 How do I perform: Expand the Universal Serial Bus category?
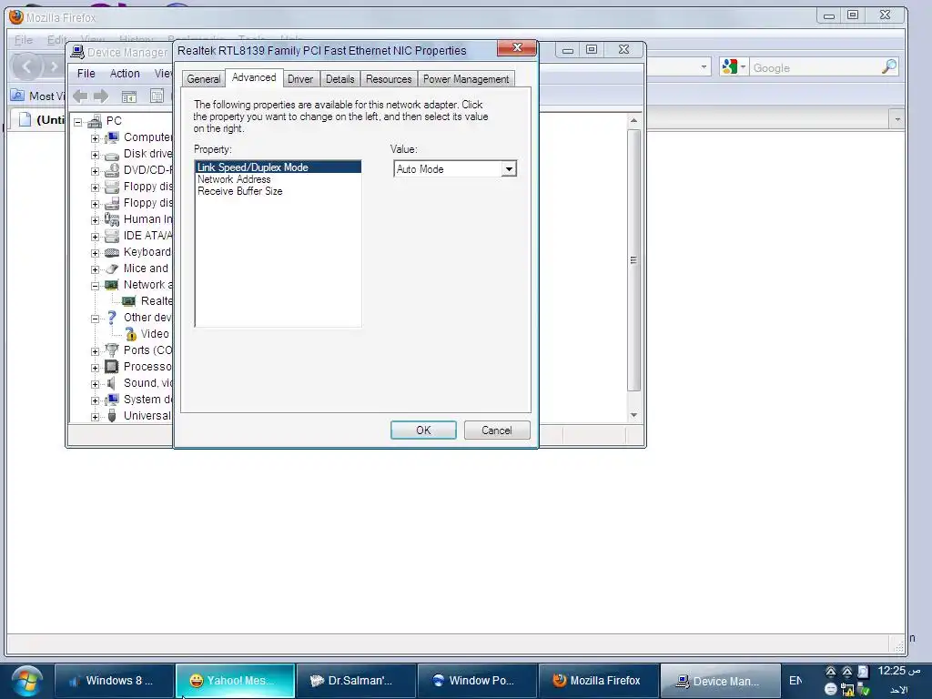[95, 417]
